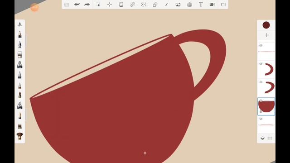
Task: Select the upper airbrush in brush palette
Action: coord(20,65)
